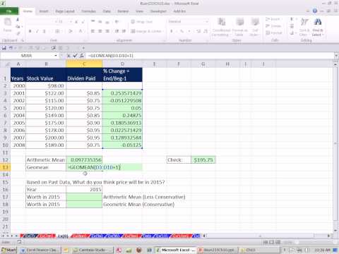The height and width of the screenshot is (254, 339).
Task: Center align cell text
Action: [100, 31]
